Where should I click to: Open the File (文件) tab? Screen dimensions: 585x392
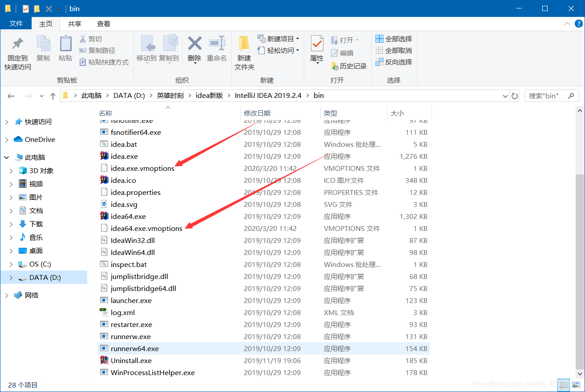(x=16, y=24)
